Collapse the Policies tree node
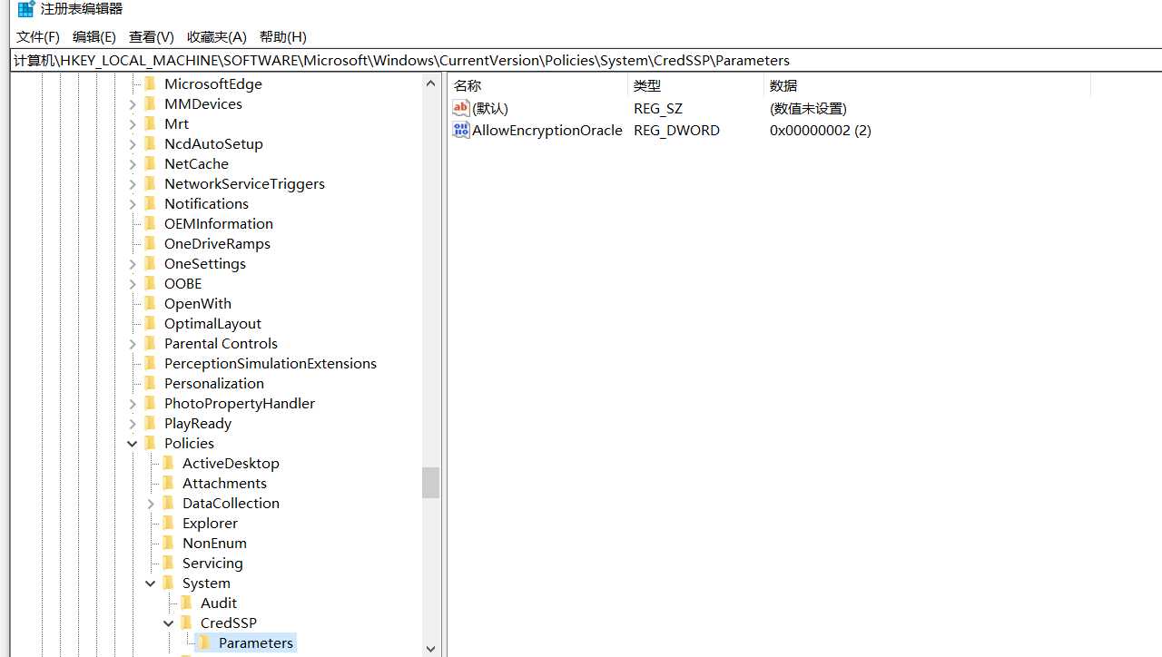1162x657 pixels. [133, 443]
